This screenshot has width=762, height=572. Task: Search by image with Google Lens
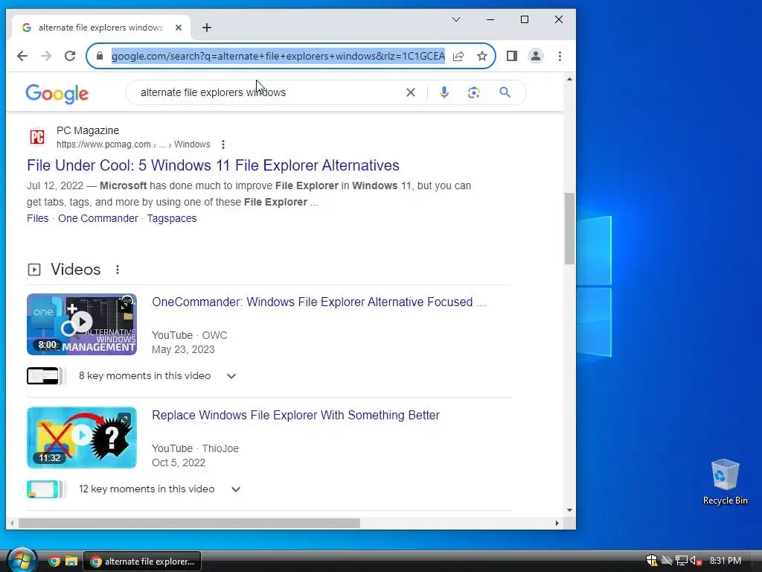click(x=474, y=92)
